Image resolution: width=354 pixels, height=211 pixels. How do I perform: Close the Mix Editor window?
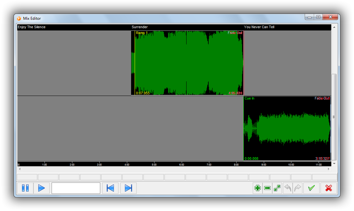point(330,17)
